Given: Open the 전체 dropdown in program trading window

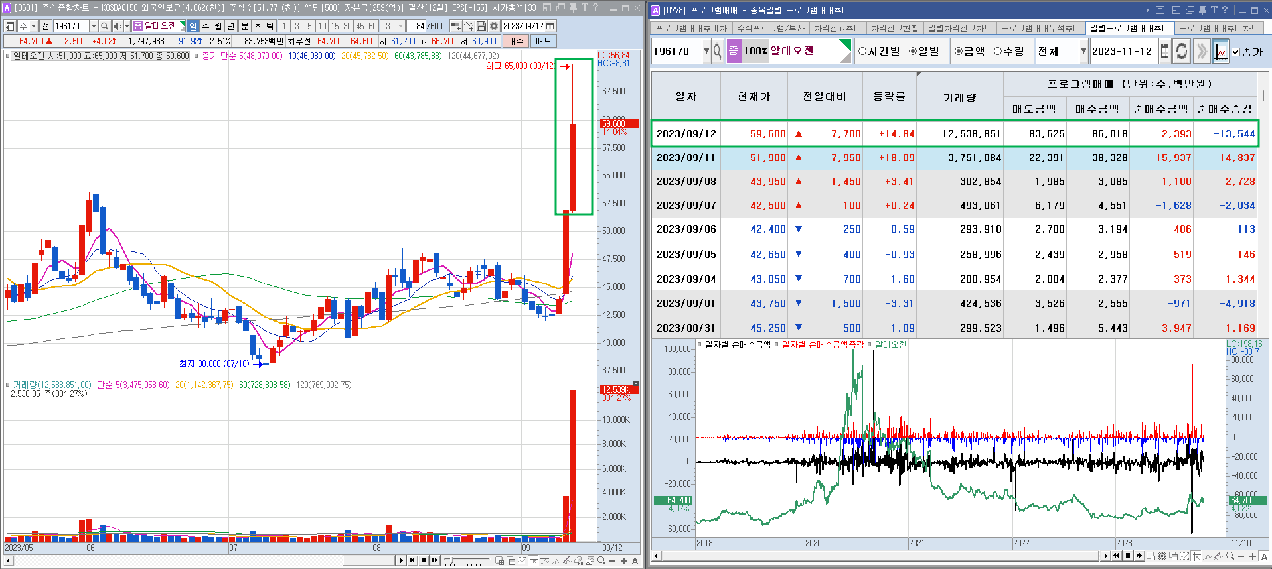Looking at the screenshot, I should (1083, 51).
